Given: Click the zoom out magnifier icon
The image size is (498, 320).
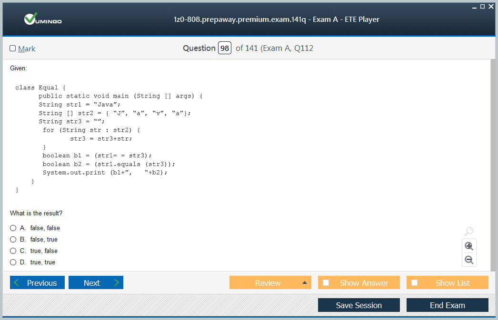Looking at the screenshot, I should (469, 260).
